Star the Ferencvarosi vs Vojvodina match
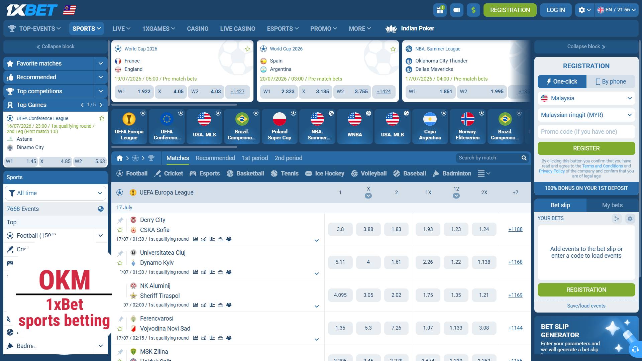642x361 pixels. click(x=120, y=329)
